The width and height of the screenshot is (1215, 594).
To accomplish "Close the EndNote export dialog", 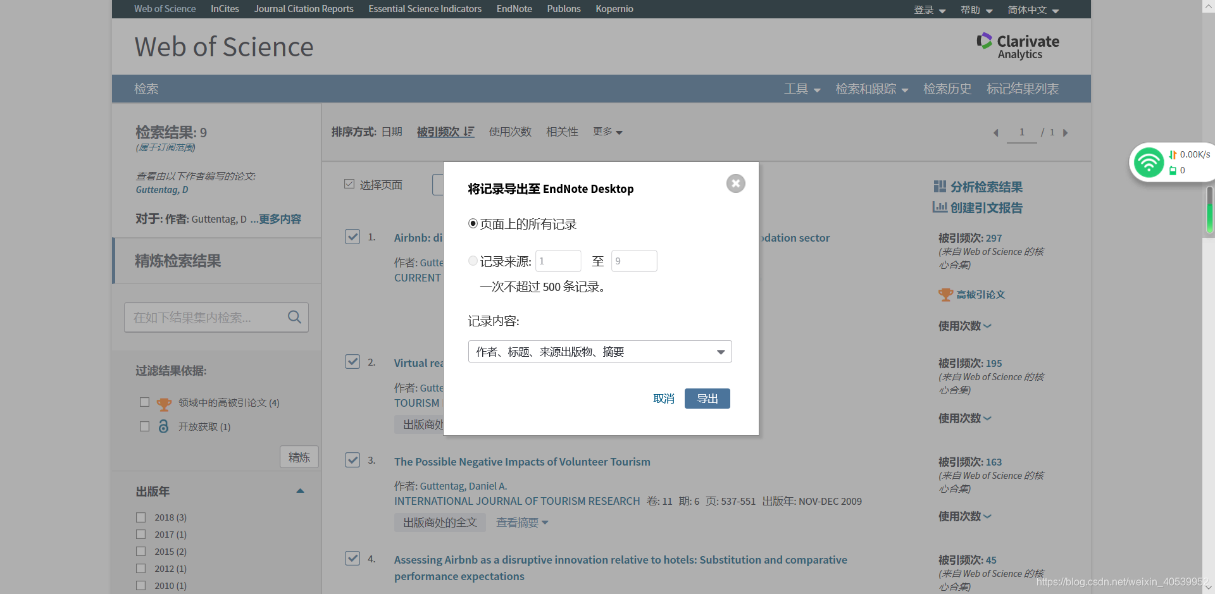I will [x=735, y=183].
